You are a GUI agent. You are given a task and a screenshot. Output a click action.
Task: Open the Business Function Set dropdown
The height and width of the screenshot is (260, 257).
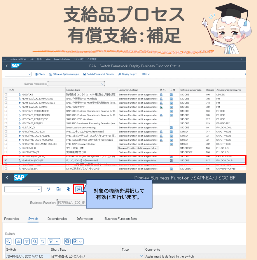pos(102,84)
